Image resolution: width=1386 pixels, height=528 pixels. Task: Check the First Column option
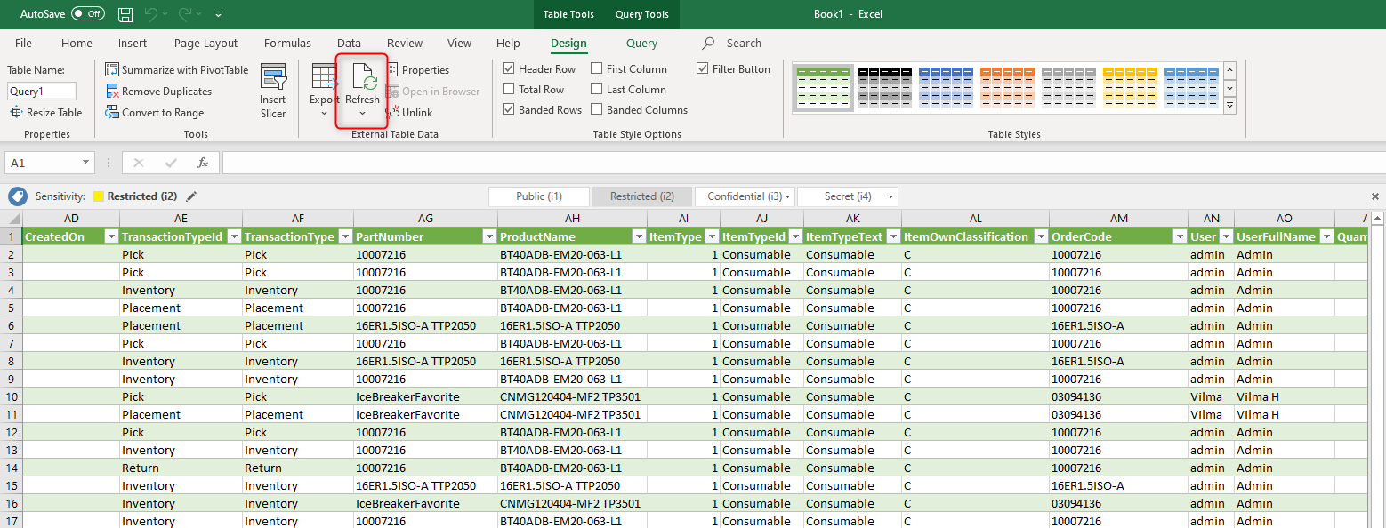click(596, 68)
